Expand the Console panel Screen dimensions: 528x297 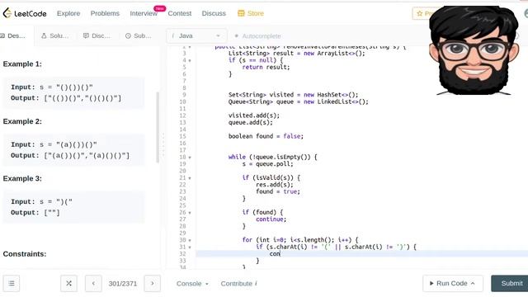coord(192,284)
